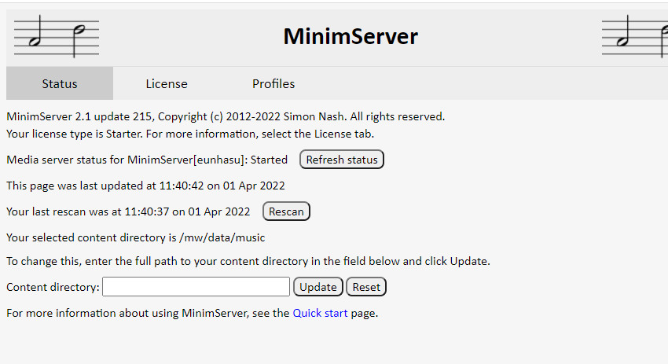Click the 'Content directory:' label
Screen dimensions: 668x364
tap(53, 287)
